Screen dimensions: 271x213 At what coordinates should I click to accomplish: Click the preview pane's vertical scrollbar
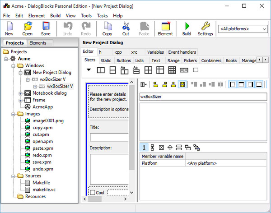pyautogui.click(x=132, y=135)
